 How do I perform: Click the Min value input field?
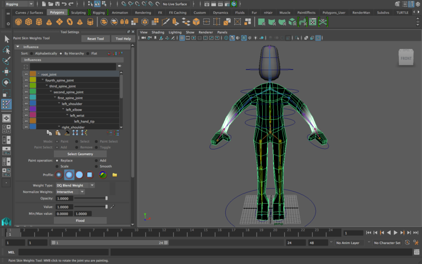point(64,214)
